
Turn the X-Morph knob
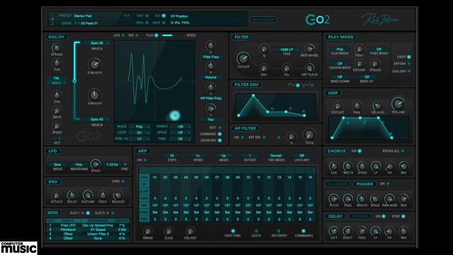pyautogui.click(x=94, y=64)
